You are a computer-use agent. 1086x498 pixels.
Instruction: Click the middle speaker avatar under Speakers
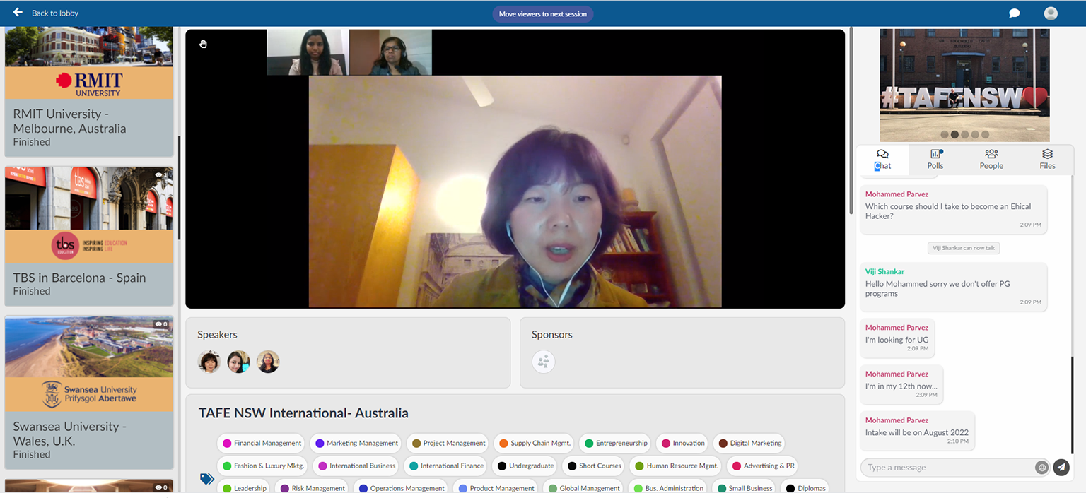point(238,362)
